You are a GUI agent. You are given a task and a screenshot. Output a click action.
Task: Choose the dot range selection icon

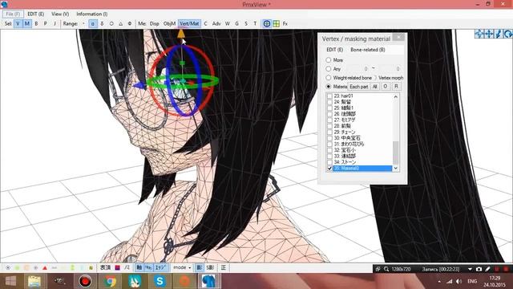83,23
